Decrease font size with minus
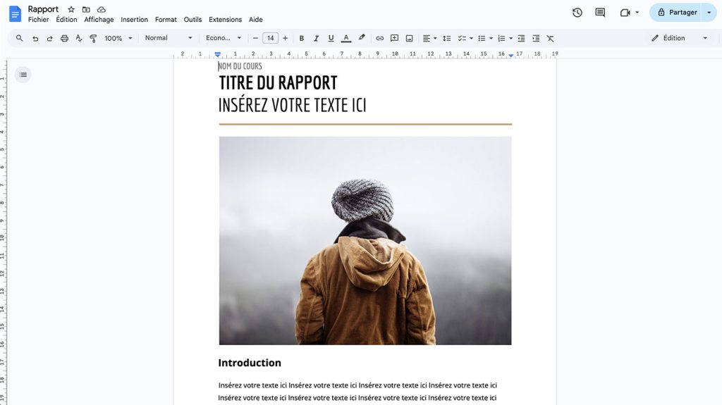 (255, 38)
